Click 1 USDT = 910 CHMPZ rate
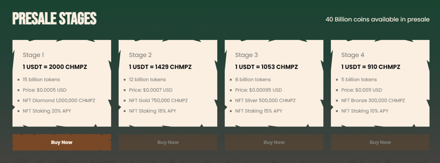The width and height of the screenshot is (440, 163). point(371,67)
